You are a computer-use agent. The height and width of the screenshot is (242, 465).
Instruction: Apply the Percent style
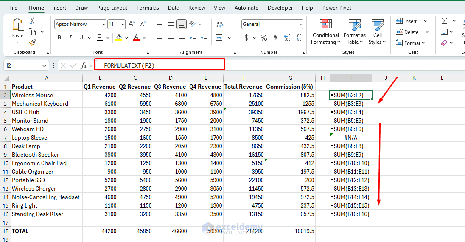[263, 38]
